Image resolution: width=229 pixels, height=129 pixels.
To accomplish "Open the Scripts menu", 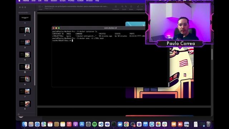I will (x=63, y=1).
